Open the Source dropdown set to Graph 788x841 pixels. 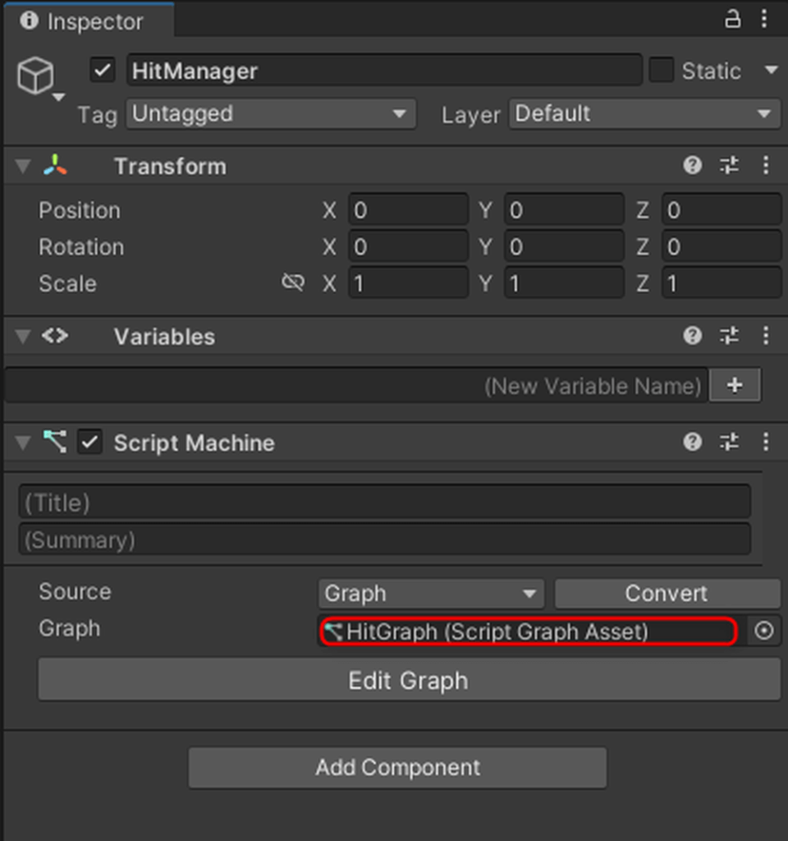coord(430,593)
